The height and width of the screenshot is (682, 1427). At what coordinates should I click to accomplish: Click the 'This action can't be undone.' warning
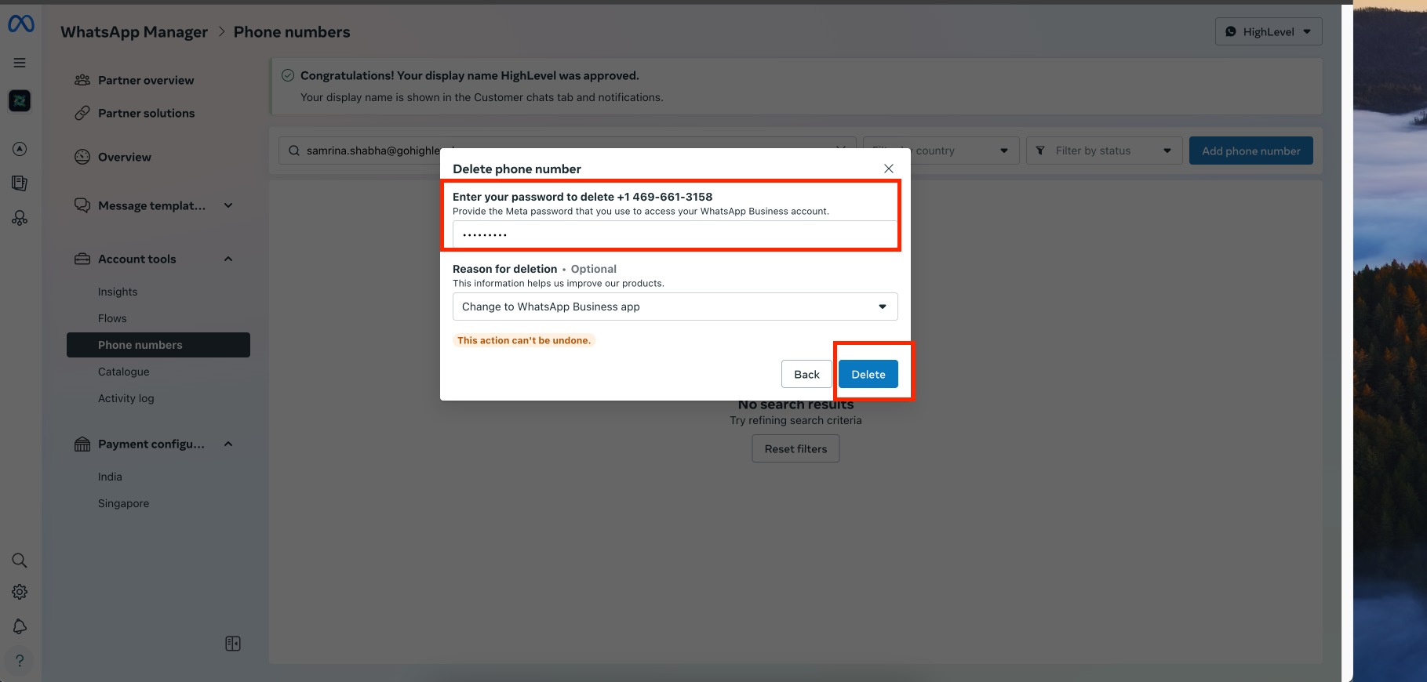click(524, 340)
